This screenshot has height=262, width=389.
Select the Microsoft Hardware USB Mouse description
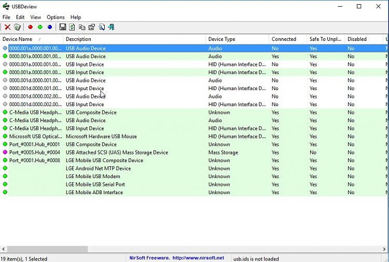point(101,136)
